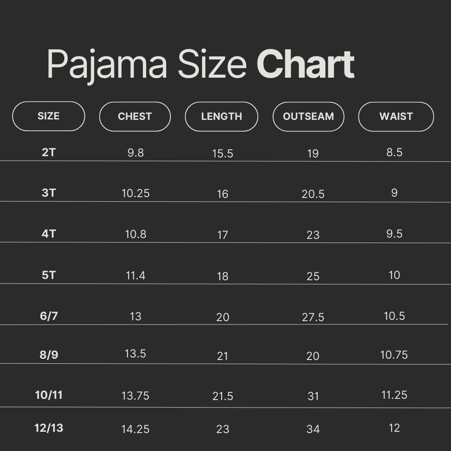The width and height of the screenshot is (451, 451).
Task: Select the 10.75 waist value for 8/9
Action: click(x=394, y=355)
